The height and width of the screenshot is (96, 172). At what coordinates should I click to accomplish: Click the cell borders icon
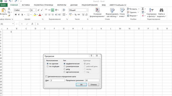pyautogui.click(x=28, y=15)
